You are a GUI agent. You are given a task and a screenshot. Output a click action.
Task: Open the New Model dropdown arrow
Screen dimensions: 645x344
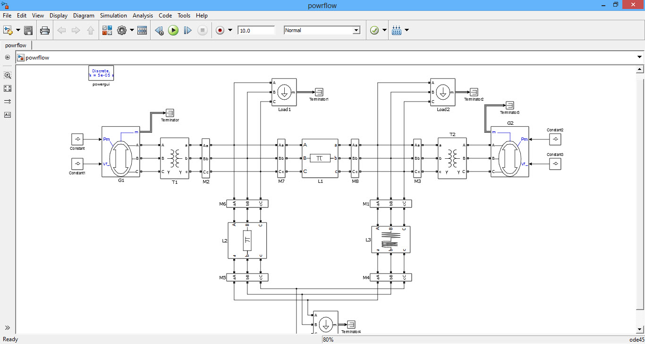pyautogui.click(x=18, y=30)
